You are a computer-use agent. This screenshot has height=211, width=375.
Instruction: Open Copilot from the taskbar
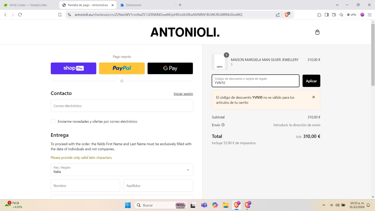click(x=215, y=205)
